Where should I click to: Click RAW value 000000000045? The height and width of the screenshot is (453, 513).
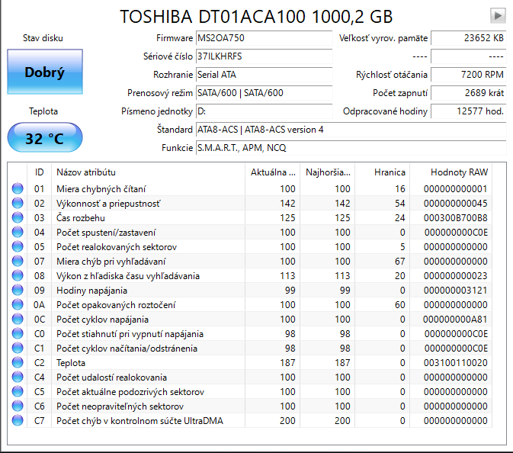[x=455, y=204]
